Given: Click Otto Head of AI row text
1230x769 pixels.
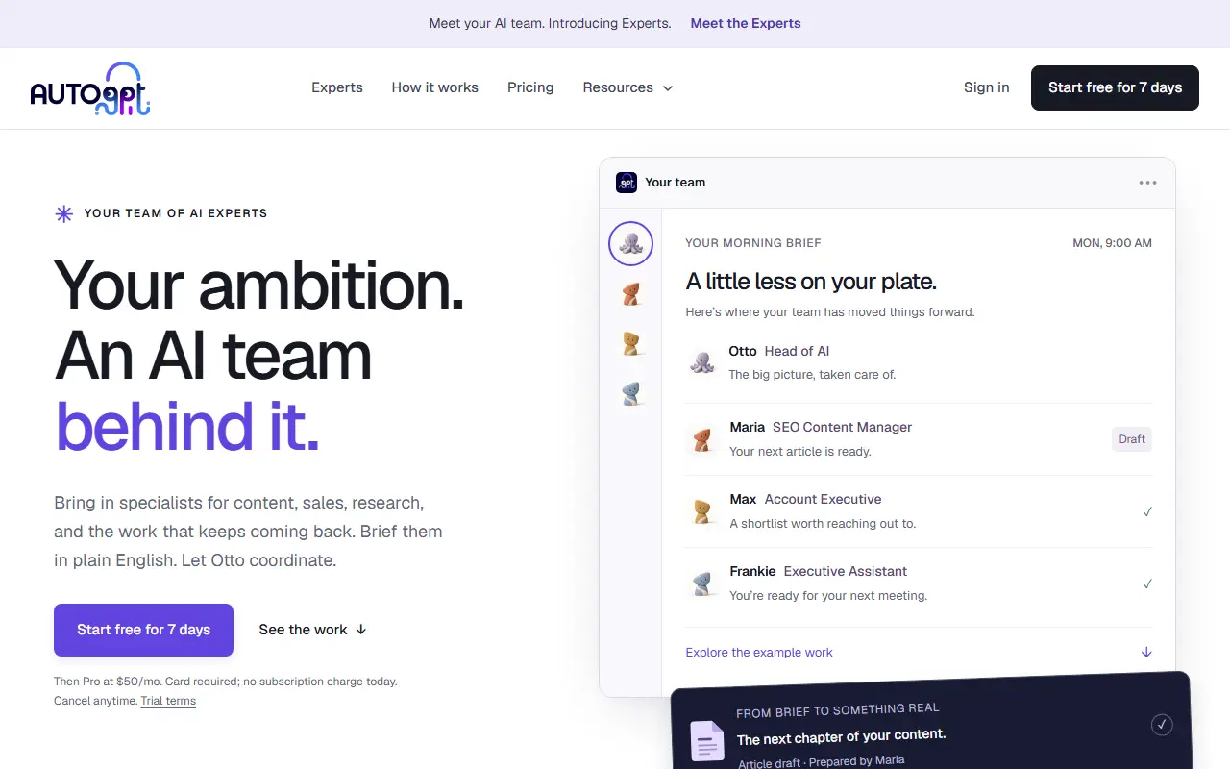Looking at the screenshot, I should [x=779, y=351].
